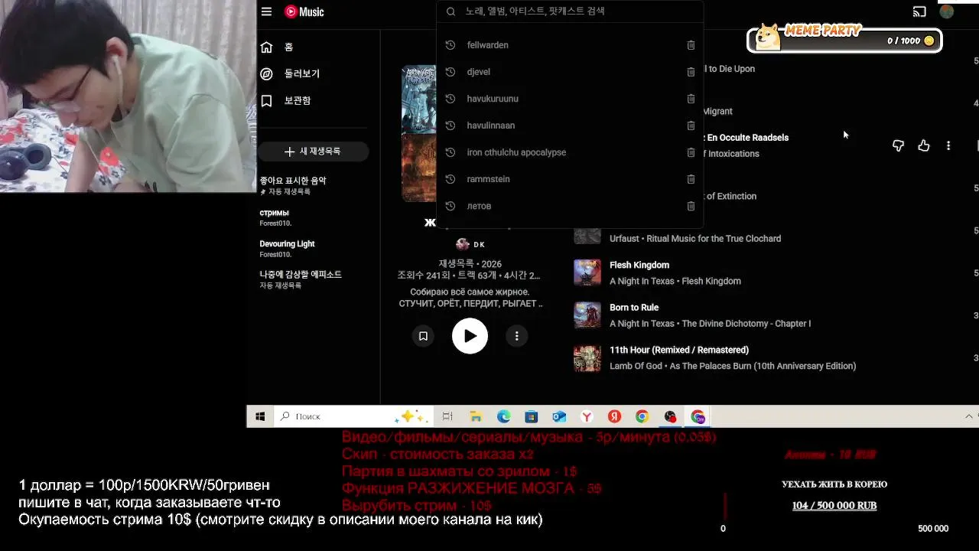Like the highlighted track with thumbs up

(924, 145)
